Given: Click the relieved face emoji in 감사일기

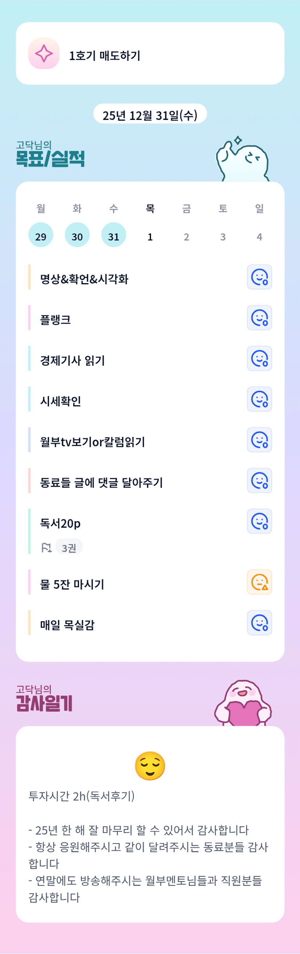Looking at the screenshot, I should click(150, 765).
